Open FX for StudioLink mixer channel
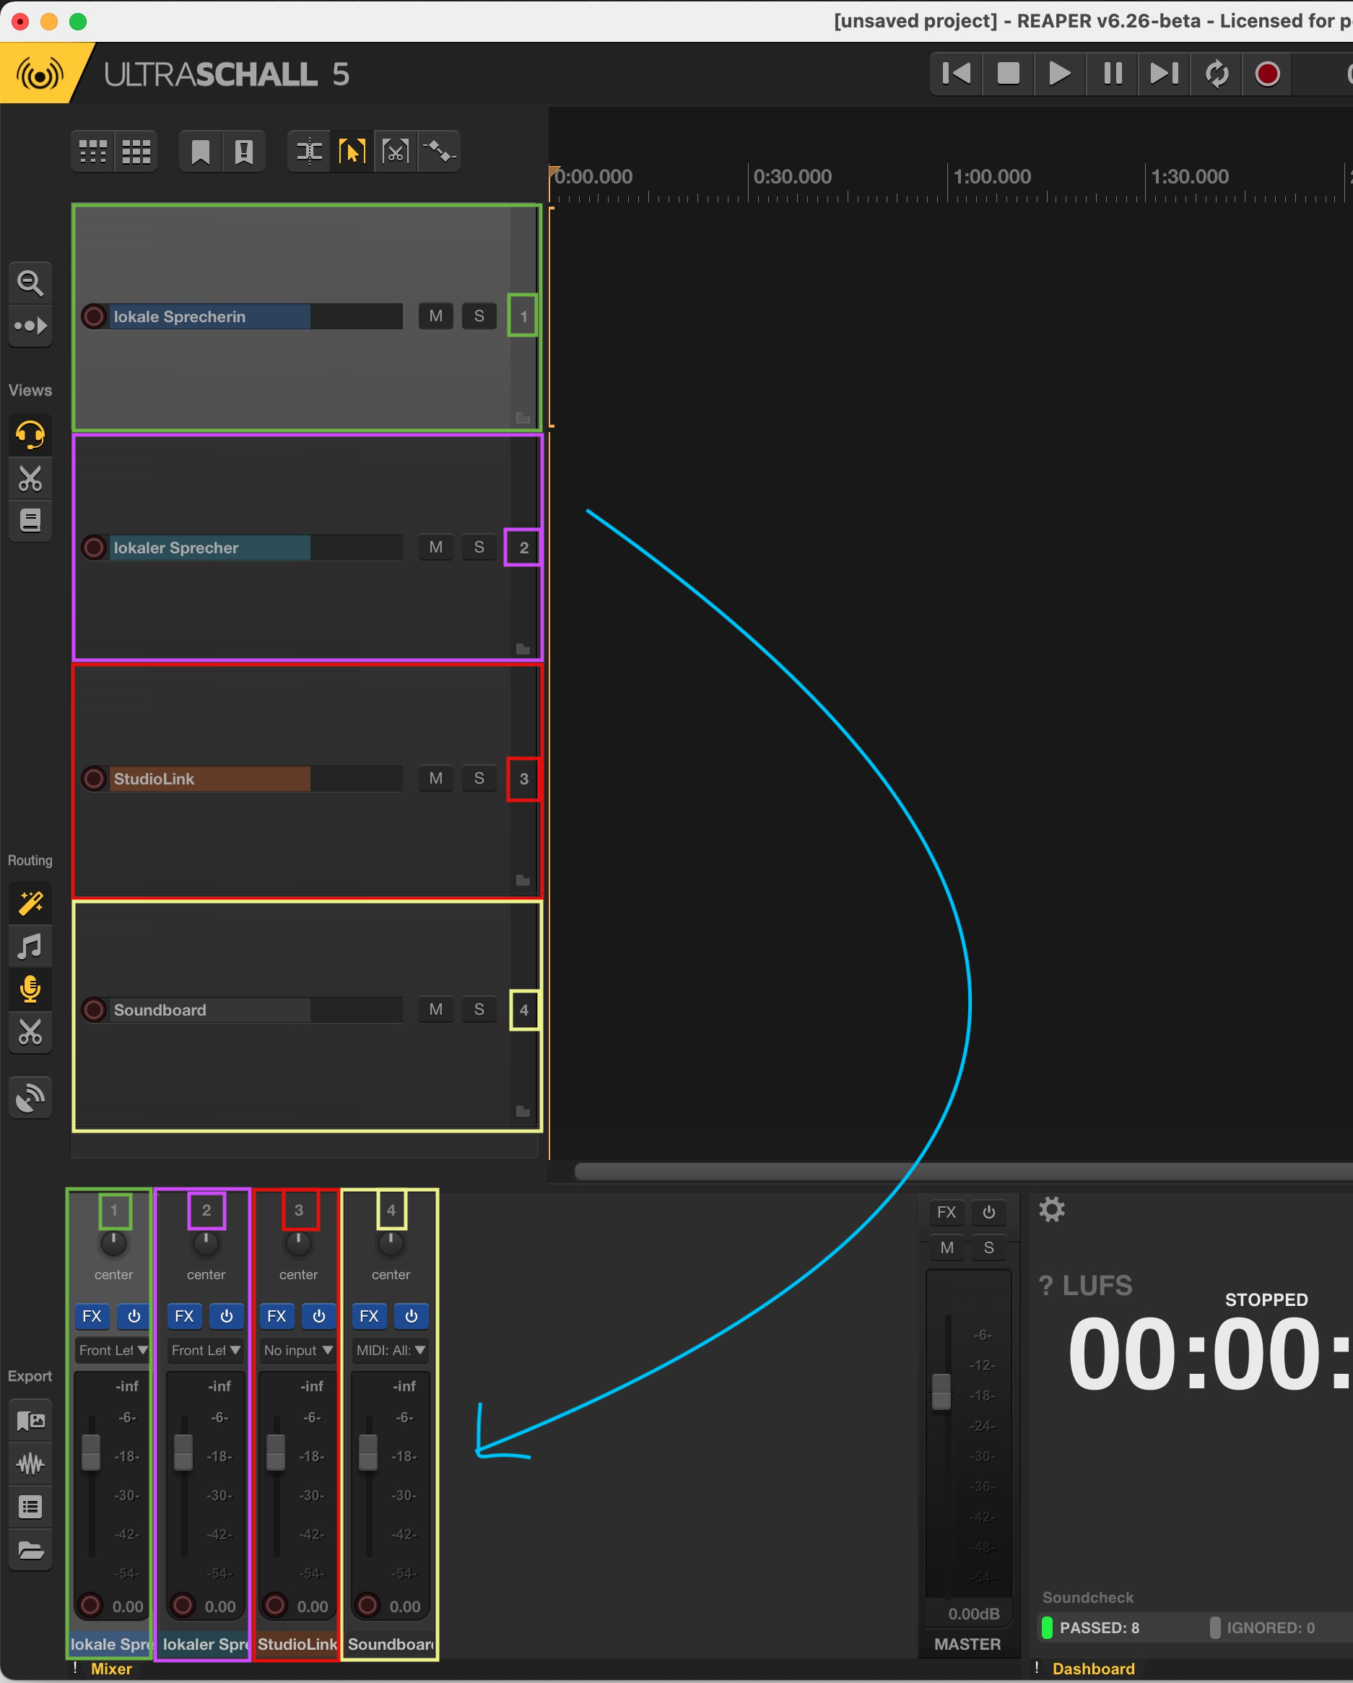1353x1683 pixels. 277,1316
